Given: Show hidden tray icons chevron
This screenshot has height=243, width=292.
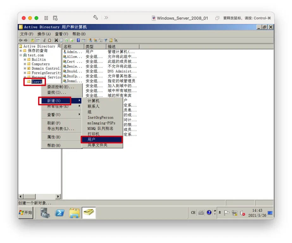Looking at the screenshot, I should click(220, 212).
